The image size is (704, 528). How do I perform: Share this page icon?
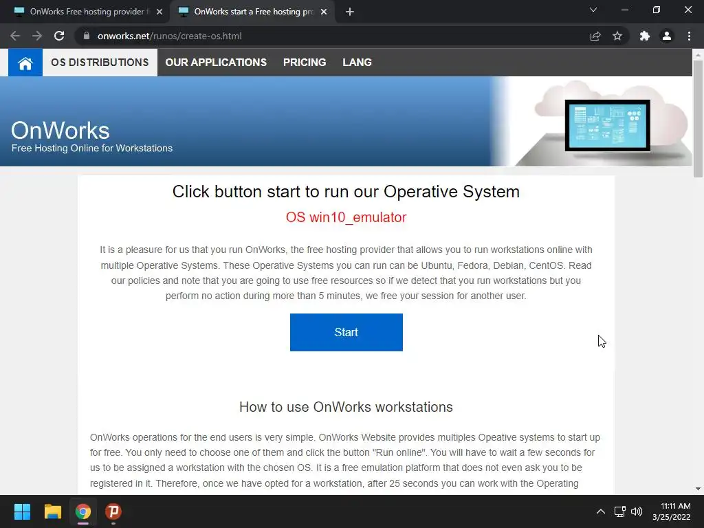click(595, 36)
